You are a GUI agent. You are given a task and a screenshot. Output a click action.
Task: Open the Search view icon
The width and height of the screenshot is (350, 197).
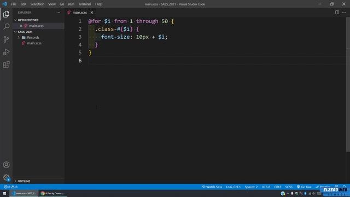tap(6, 27)
